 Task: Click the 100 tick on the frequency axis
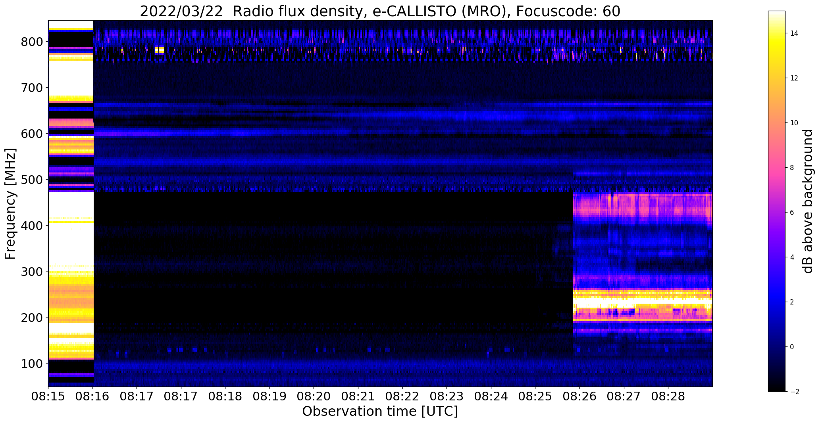(x=32, y=364)
